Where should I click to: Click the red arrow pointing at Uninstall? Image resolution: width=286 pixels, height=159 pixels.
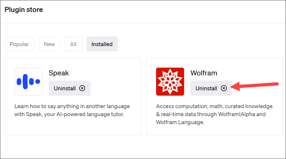pos(255,86)
